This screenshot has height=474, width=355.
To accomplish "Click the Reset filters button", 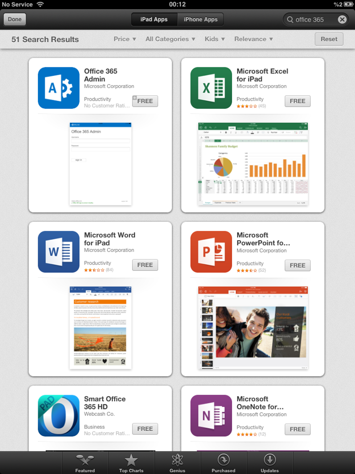I will point(329,39).
